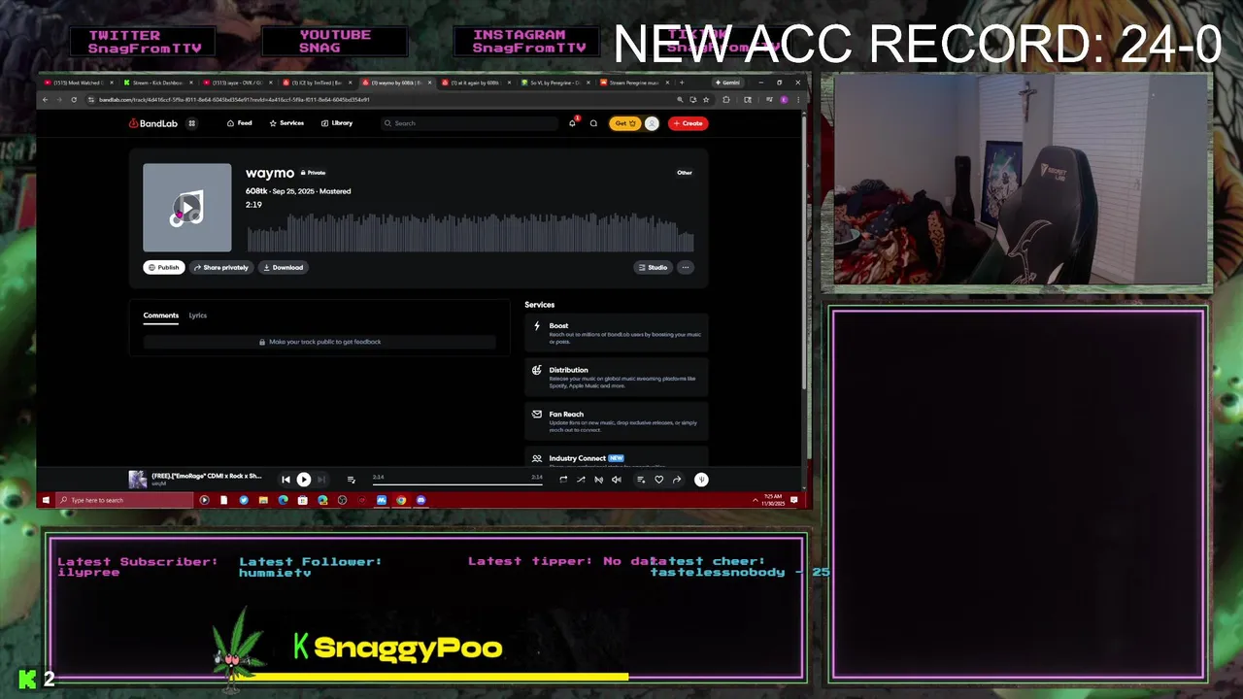Share the currently playing track
The image size is (1243, 699).
point(677,480)
